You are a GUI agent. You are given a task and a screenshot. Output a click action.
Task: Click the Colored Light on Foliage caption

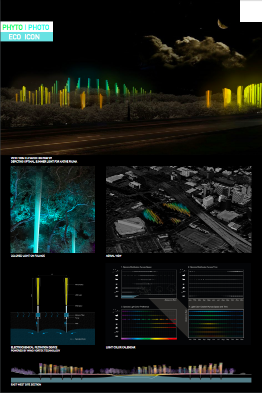pos(28,256)
